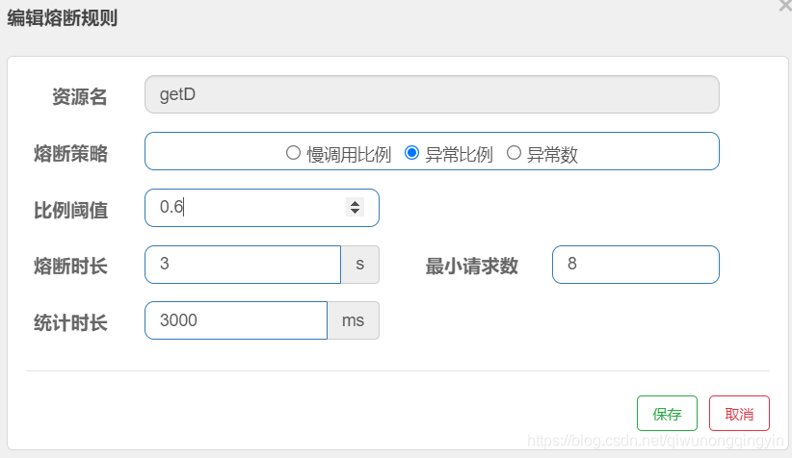Select the 异常数 radio option

point(514,153)
